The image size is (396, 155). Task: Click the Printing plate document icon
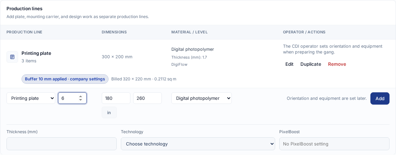[12, 57]
